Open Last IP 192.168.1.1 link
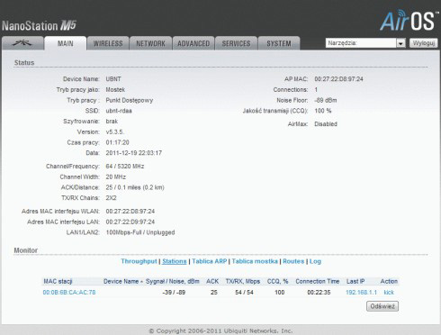 click(361, 292)
